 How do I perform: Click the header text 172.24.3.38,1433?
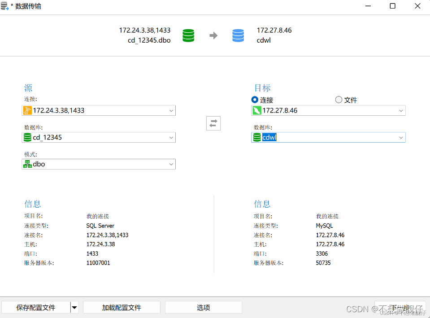[x=145, y=30]
